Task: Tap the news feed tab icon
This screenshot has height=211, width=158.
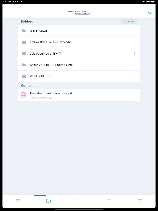Action: [x=18, y=201]
